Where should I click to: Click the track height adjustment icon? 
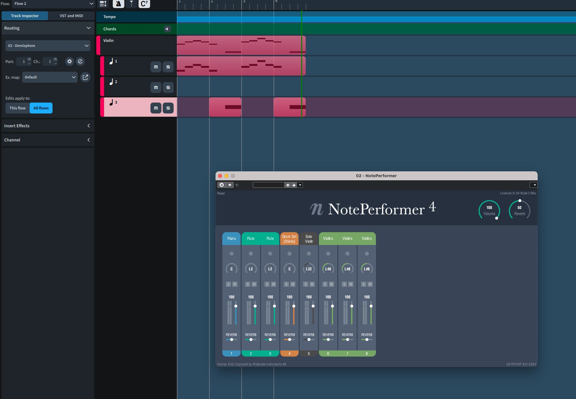[103, 4]
